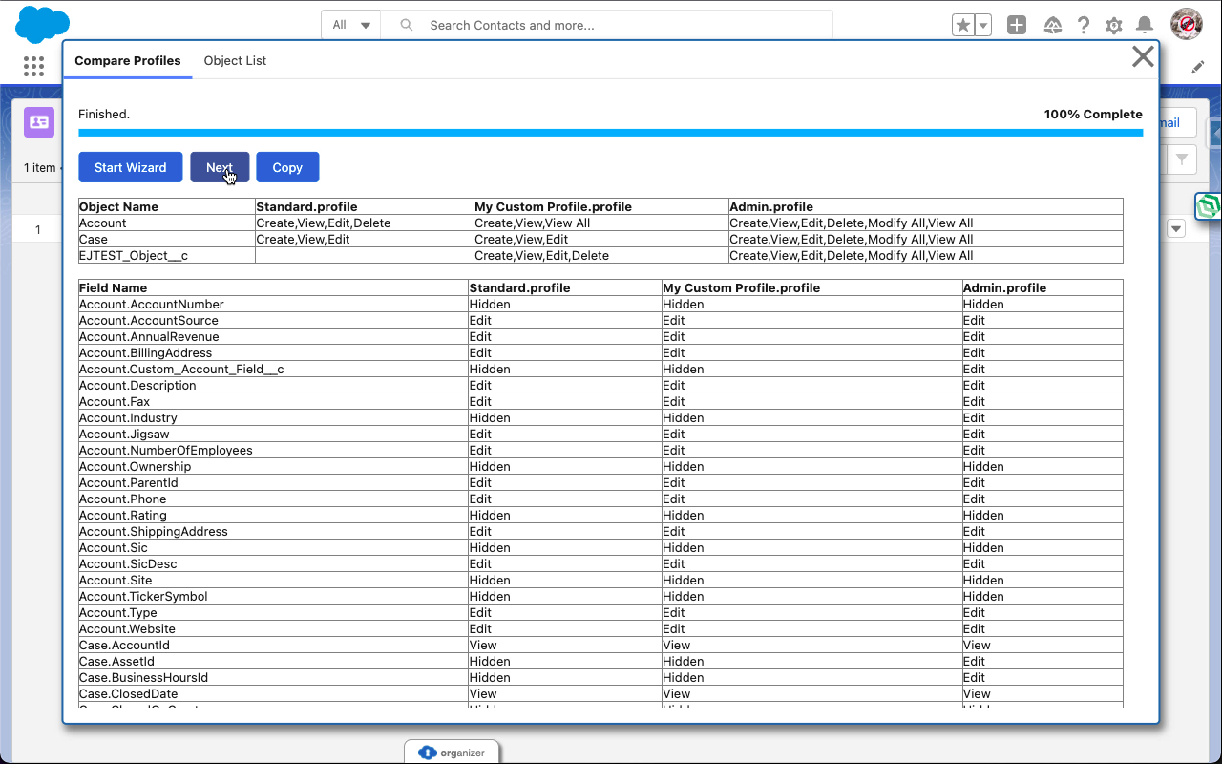Click the Favorites star icon
The image size is (1222, 764).
[963, 26]
